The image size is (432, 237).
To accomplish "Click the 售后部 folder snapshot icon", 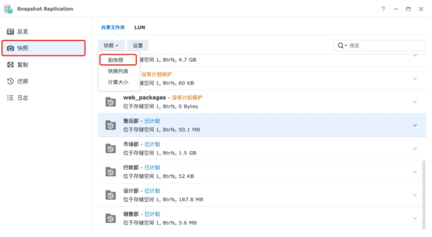I will coord(110,126).
